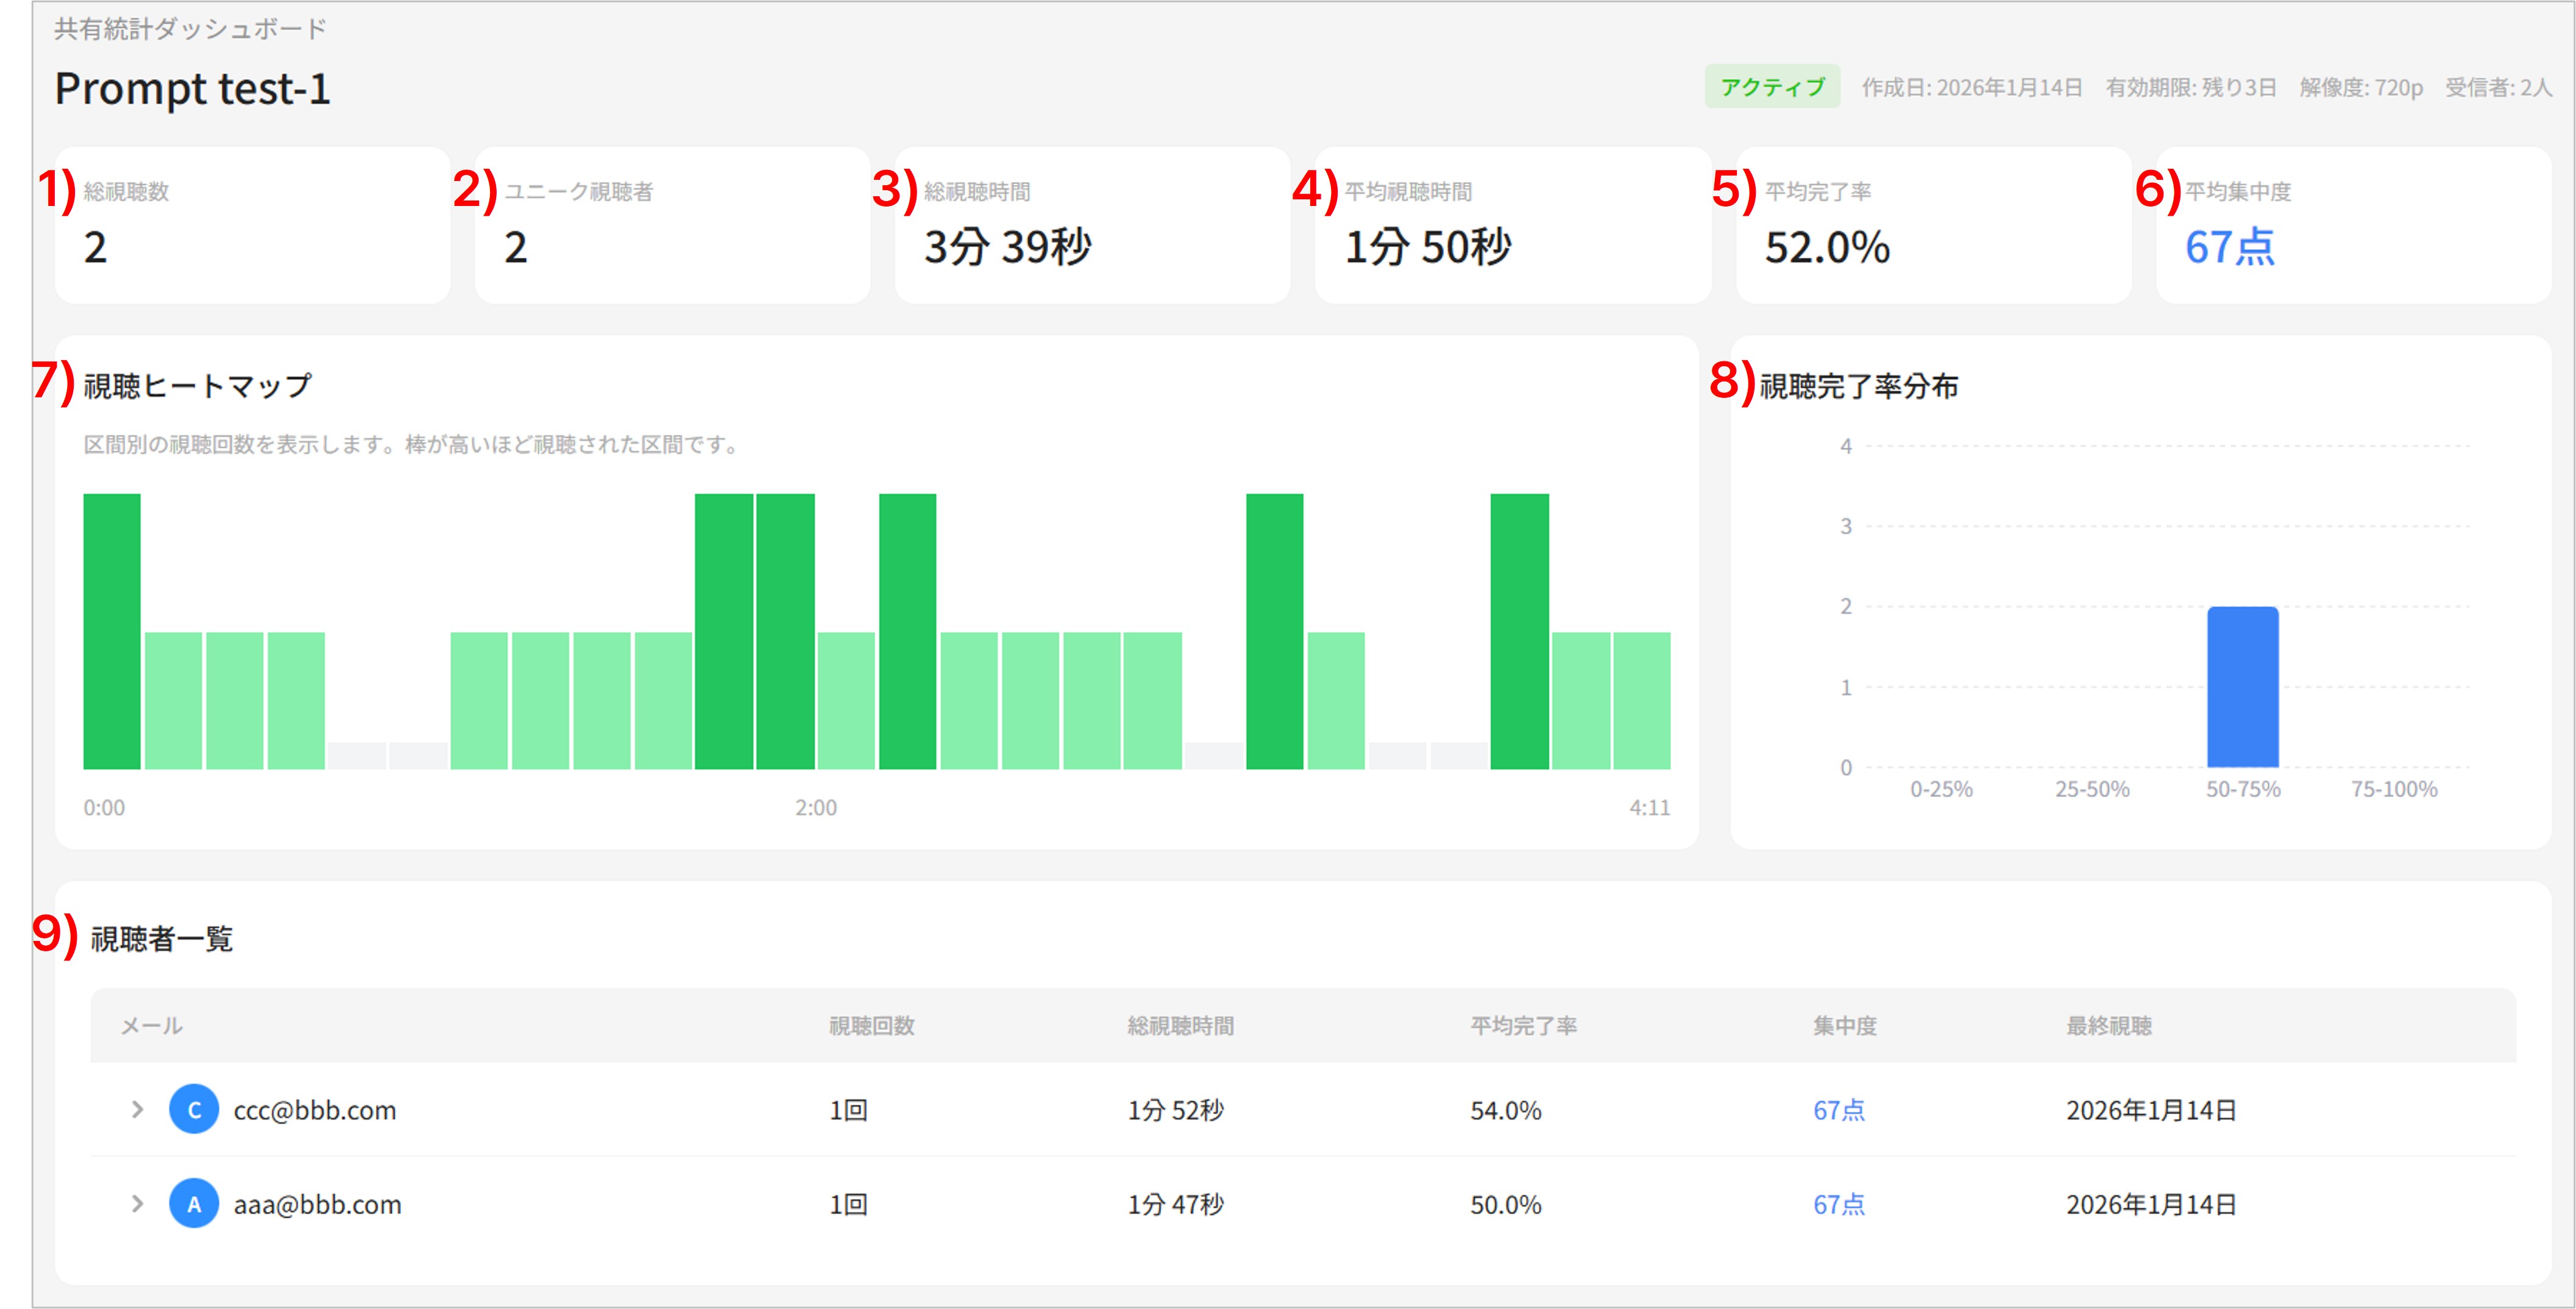Image resolution: width=2576 pixels, height=1309 pixels.
Task: Expand the aaa@bbb.com viewer row chevron
Action: pyautogui.click(x=138, y=1203)
